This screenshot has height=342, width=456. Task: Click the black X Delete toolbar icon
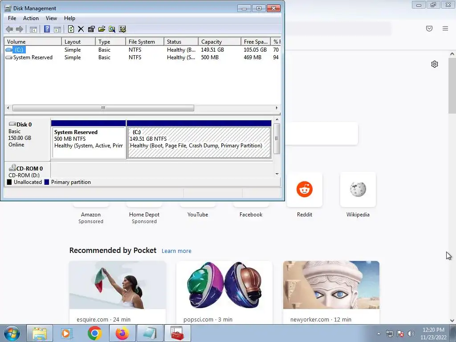[81, 29]
